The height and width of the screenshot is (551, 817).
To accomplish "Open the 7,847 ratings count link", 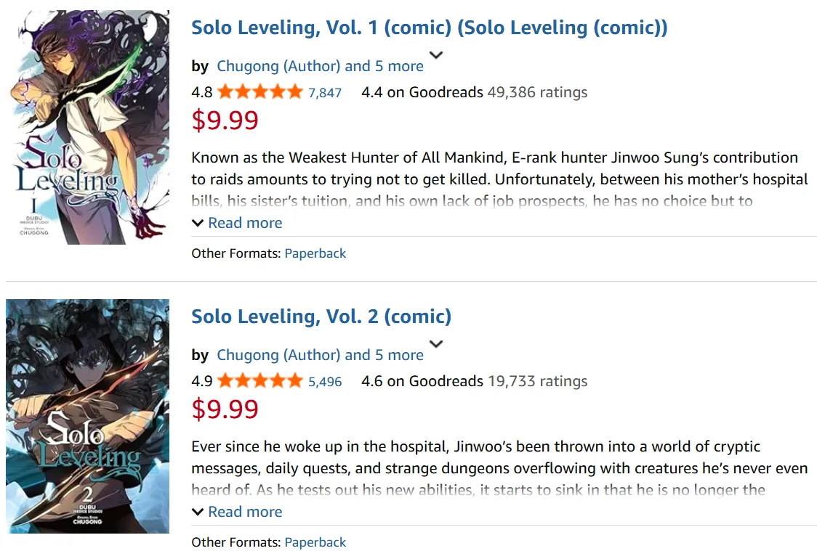I will (325, 93).
